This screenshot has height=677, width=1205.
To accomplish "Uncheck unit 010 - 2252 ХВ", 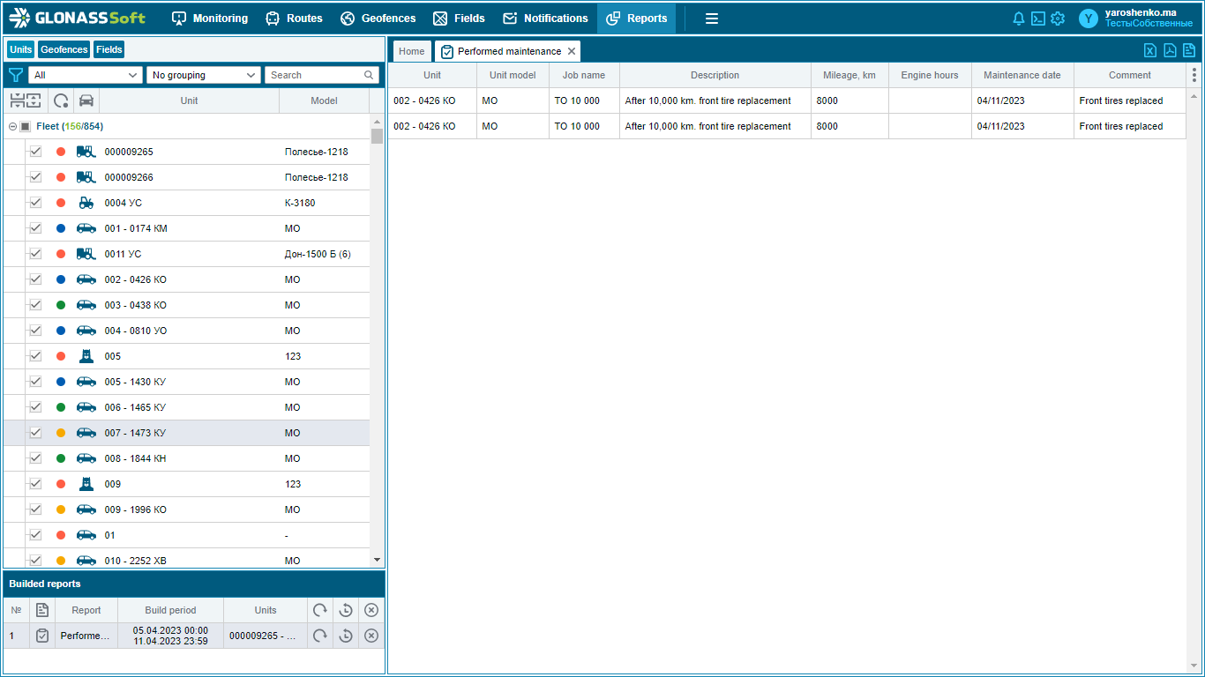I will pyautogui.click(x=36, y=561).
